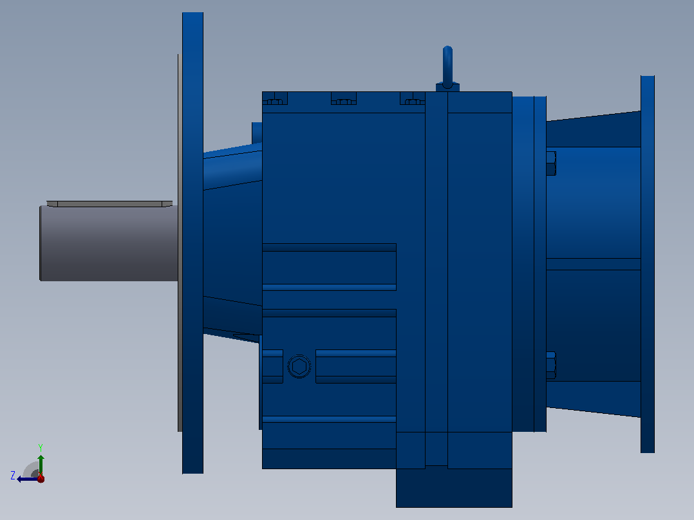The width and height of the screenshot is (694, 520).
Task: Click the green Y axis arrow on triad
Action: pyautogui.click(x=41, y=465)
